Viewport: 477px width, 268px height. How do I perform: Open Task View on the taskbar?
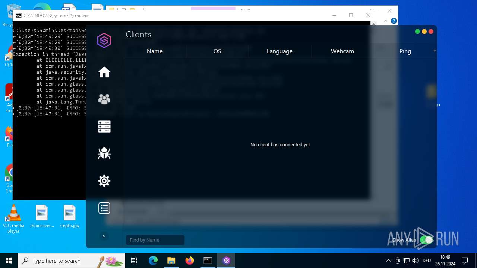click(134, 261)
